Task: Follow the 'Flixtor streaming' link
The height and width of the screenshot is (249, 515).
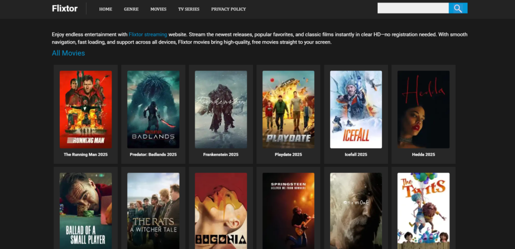Action: pos(148,35)
